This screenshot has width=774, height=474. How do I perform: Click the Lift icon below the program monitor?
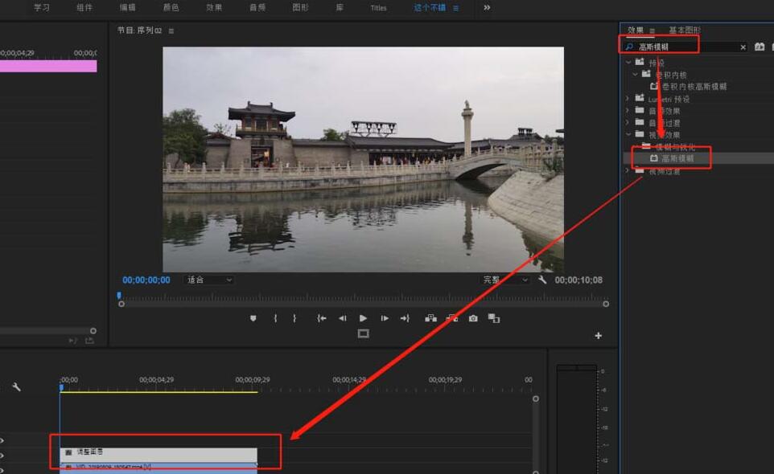click(x=431, y=317)
